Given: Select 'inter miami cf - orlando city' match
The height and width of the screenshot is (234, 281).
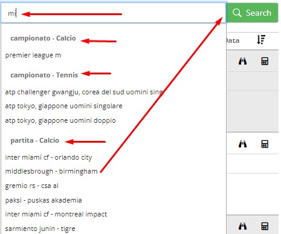Looking at the screenshot, I should (x=48, y=157).
